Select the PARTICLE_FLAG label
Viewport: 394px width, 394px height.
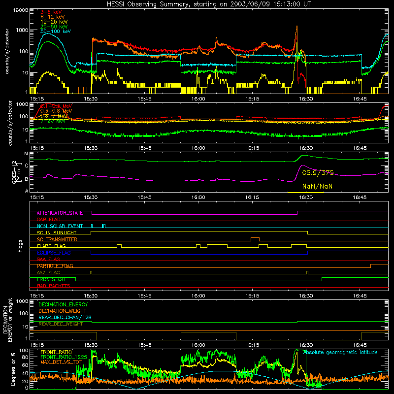click(55, 266)
